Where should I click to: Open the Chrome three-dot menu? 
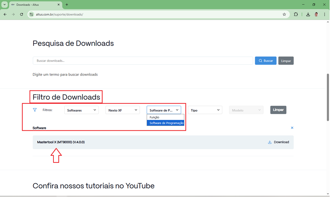coord(325,15)
